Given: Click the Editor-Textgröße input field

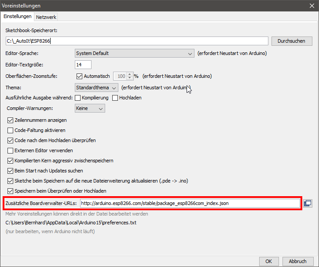Looking at the screenshot, I should 83,65.
